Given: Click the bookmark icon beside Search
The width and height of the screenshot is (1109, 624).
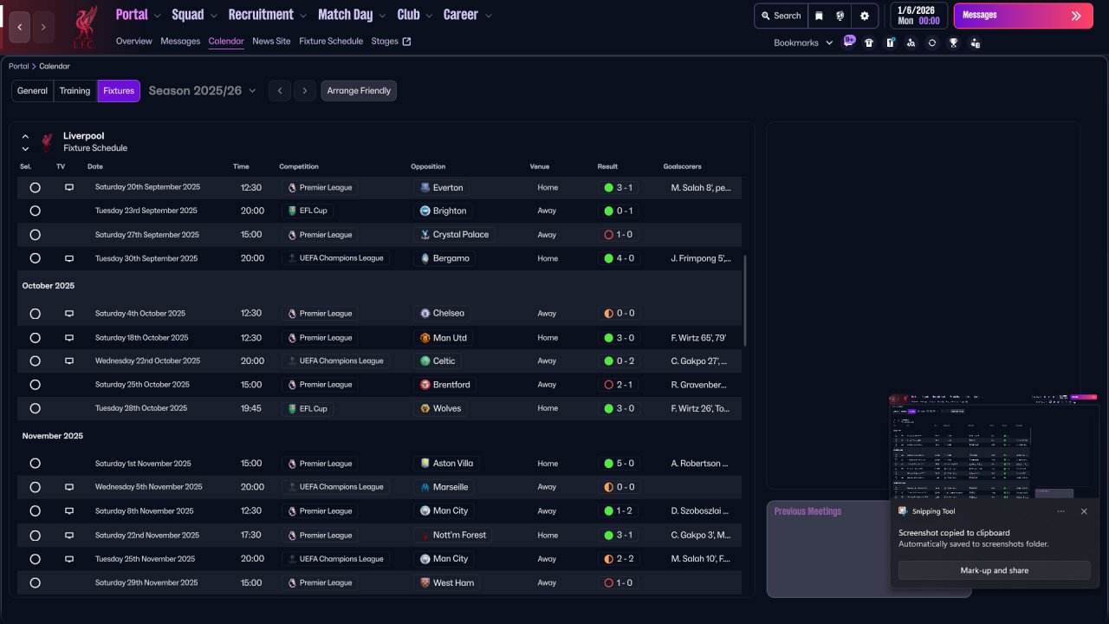Looking at the screenshot, I should [x=819, y=16].
